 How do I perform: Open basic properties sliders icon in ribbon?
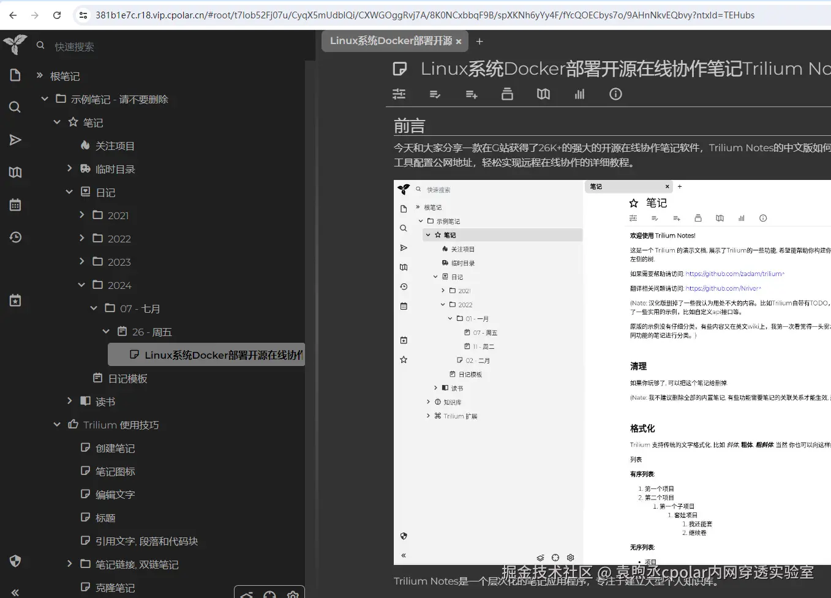pyautogui.click(x=399, y=94)
